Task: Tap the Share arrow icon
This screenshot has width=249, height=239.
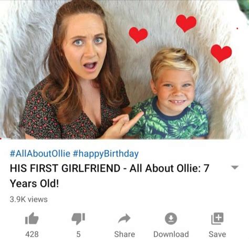Action: (124, 219)
